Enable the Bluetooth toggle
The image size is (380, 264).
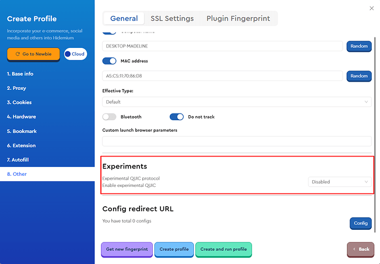coord(110,117)
